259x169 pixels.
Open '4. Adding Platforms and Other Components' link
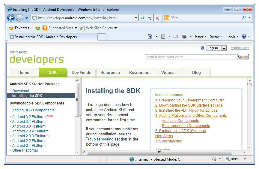coord(191,116)
